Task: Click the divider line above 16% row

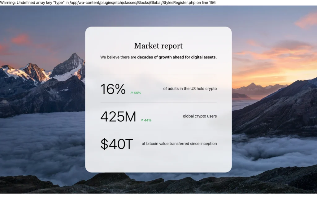Action: (158, 75)
